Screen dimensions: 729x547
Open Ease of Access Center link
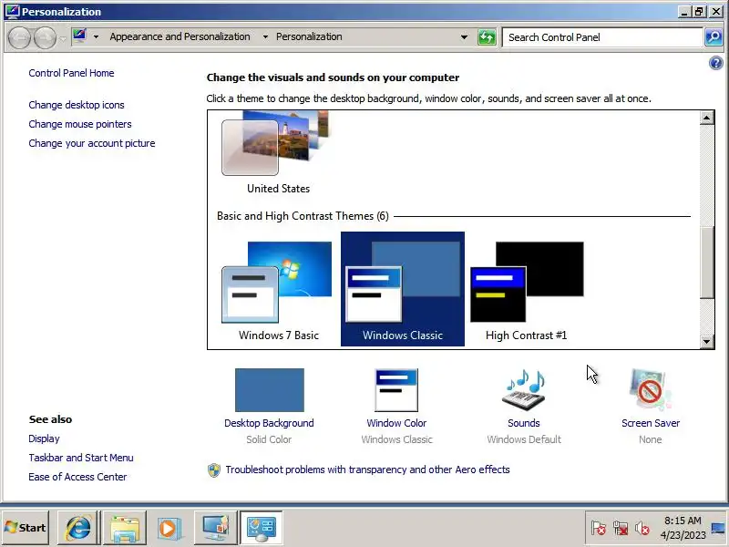[x=77, y=477]
